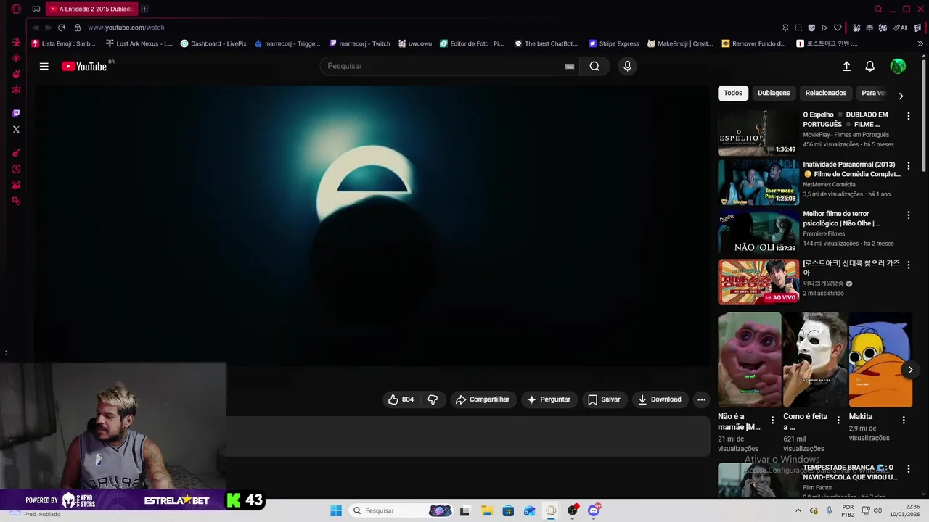The height and width of the screenshot is (522, 929).
Task: Open a new browser tab
Action: 144,9
